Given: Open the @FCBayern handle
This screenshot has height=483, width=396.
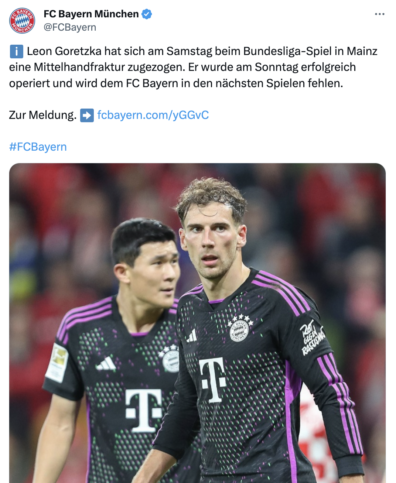Looking at the screenshot, I should (x=70, y=27).
